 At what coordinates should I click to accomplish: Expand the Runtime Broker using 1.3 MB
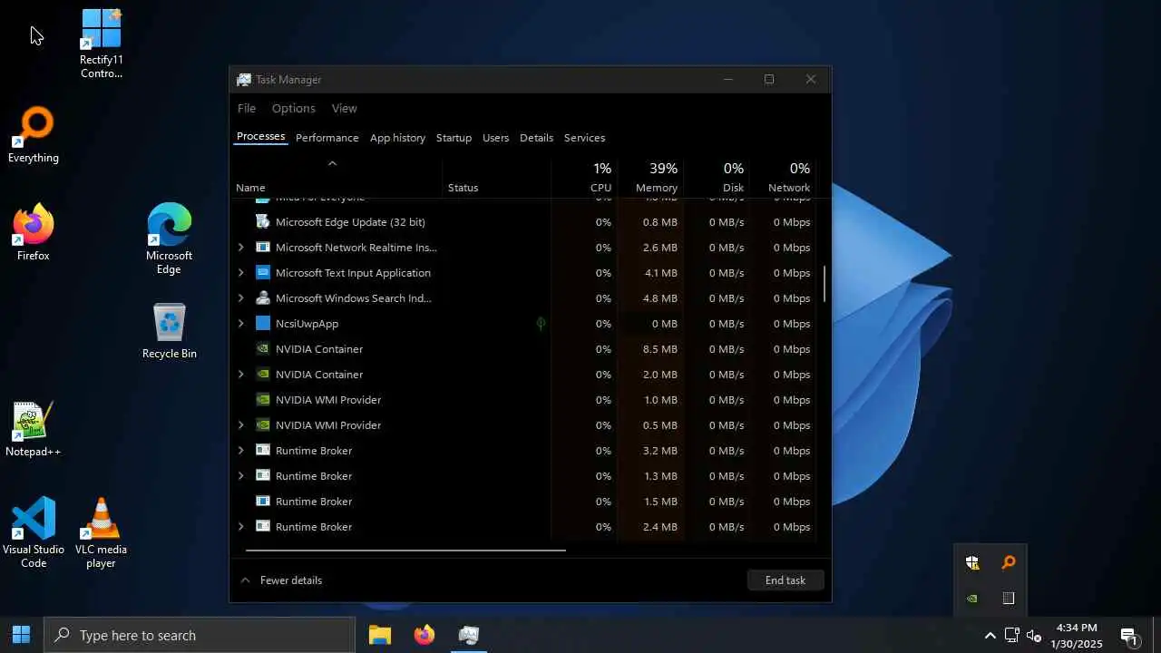point(240,475)
